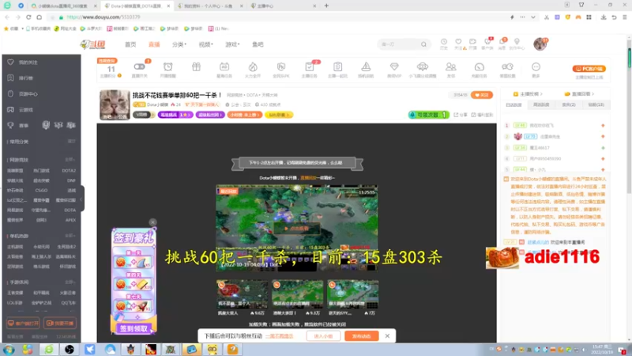The height and width of the screenshot is (356, 632).
Task: Click the header search input field
Action: [x=399, y=44]
